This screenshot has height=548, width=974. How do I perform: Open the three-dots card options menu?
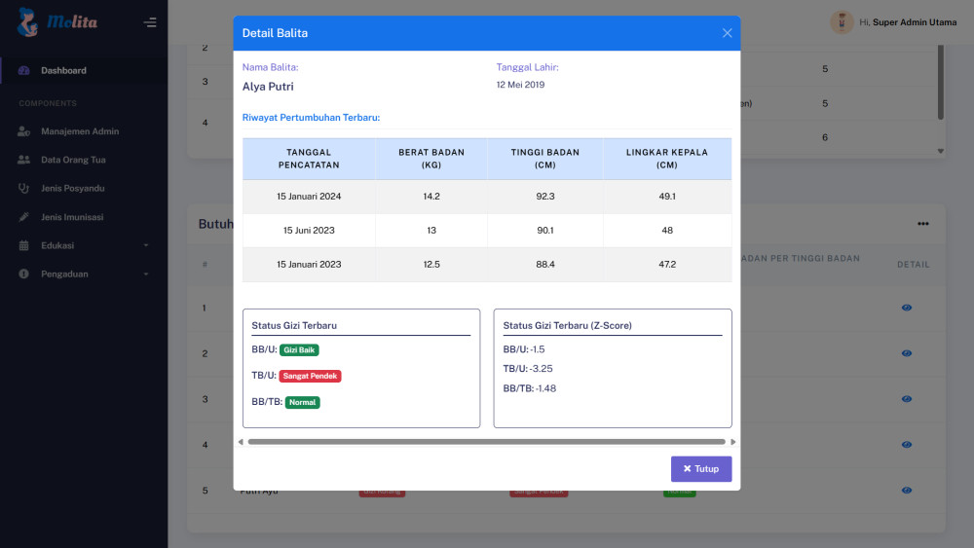point(923,224)
